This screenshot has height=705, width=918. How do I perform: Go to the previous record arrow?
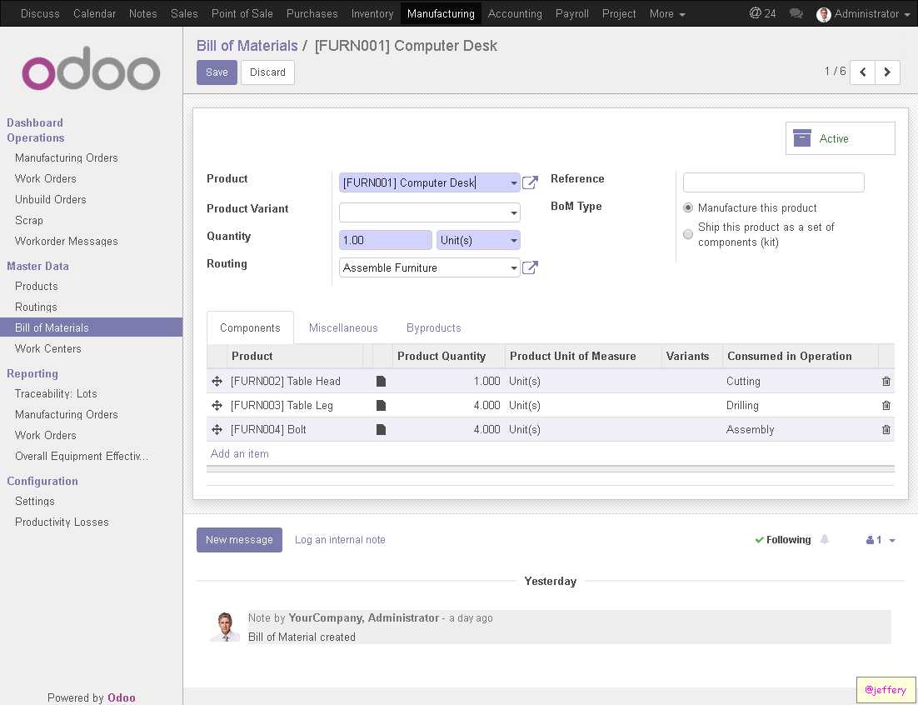click(862, 72)
